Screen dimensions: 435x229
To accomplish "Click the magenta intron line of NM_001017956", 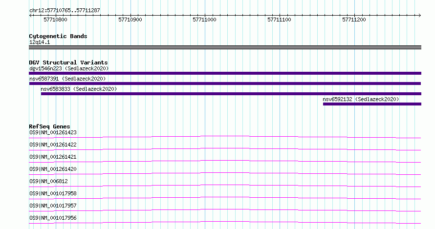I will tap(225, 222).
